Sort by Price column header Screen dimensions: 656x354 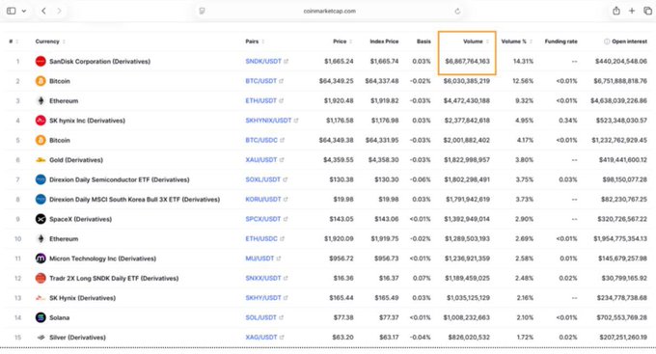342,41
